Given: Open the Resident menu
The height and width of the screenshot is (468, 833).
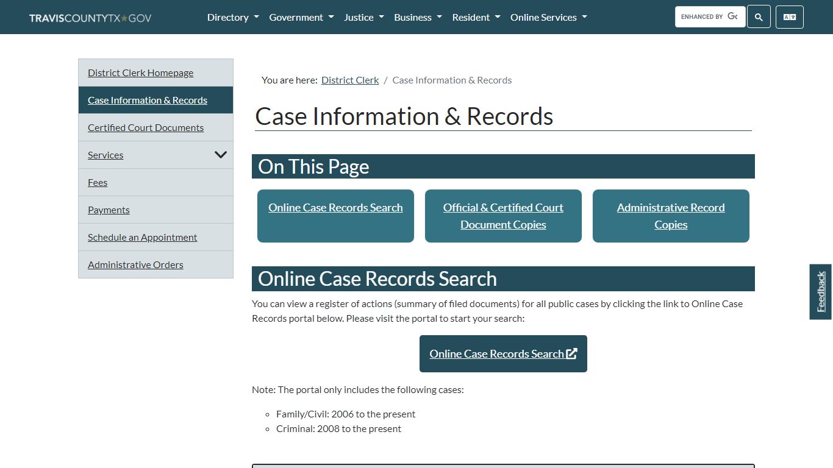Looking at the screenshot, I should pos(476,17).
